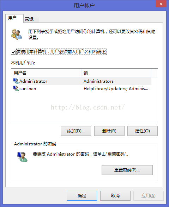Click the sunlinan user account icon
Viewport: 169px width, 207px height.
16,88
